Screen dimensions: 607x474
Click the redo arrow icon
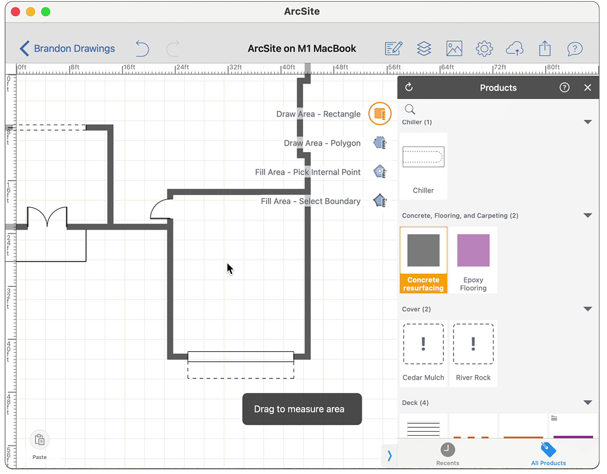point(173,48)
